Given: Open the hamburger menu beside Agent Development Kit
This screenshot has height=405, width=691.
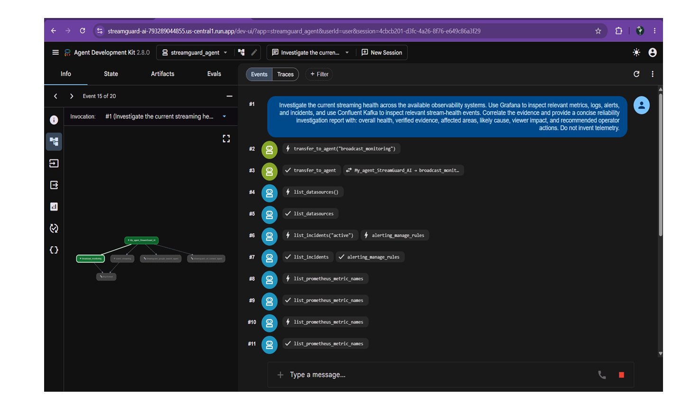Looking at the screenshot, I should tap(55, 53).
